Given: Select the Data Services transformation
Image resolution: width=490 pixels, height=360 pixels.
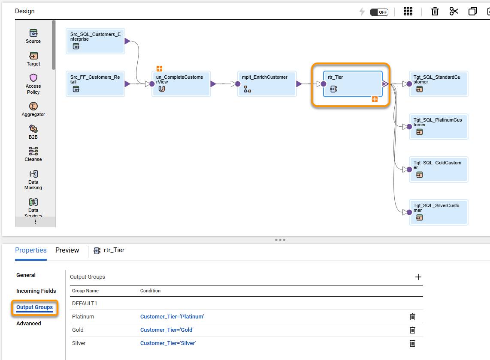Looking at the screenshot, I should 33,207.
